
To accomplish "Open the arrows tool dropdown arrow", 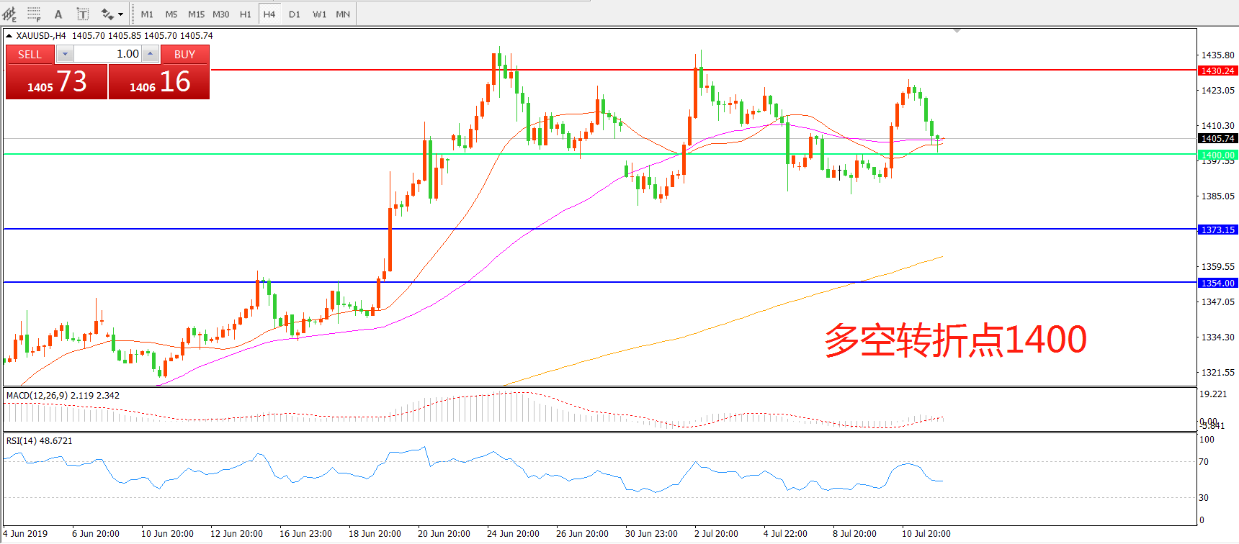I will click(x=120, y=14).
